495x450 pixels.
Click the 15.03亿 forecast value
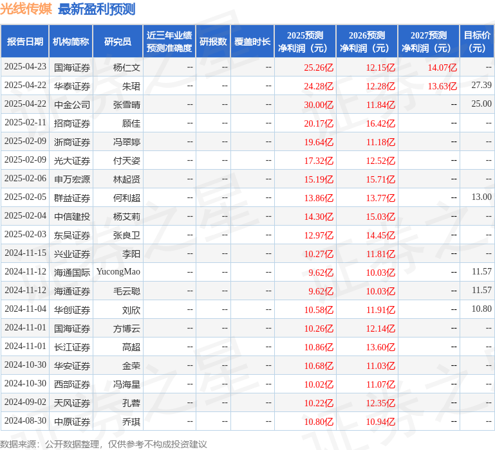[380, 216]
